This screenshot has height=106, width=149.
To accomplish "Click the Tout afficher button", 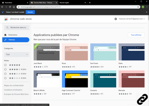I will tap(136, 35).
